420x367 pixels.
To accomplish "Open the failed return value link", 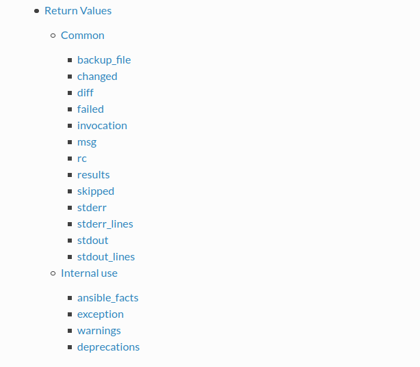I will (x=90, y=109).
